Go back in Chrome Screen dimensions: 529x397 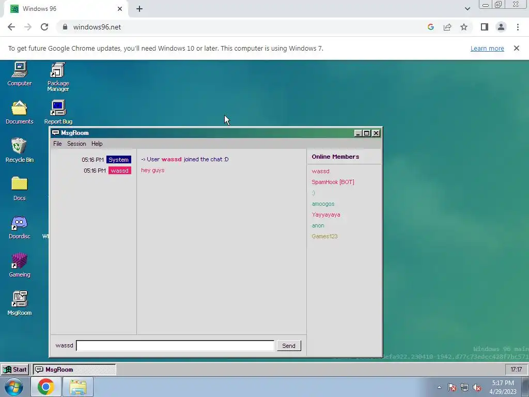(x=11, y=27)
